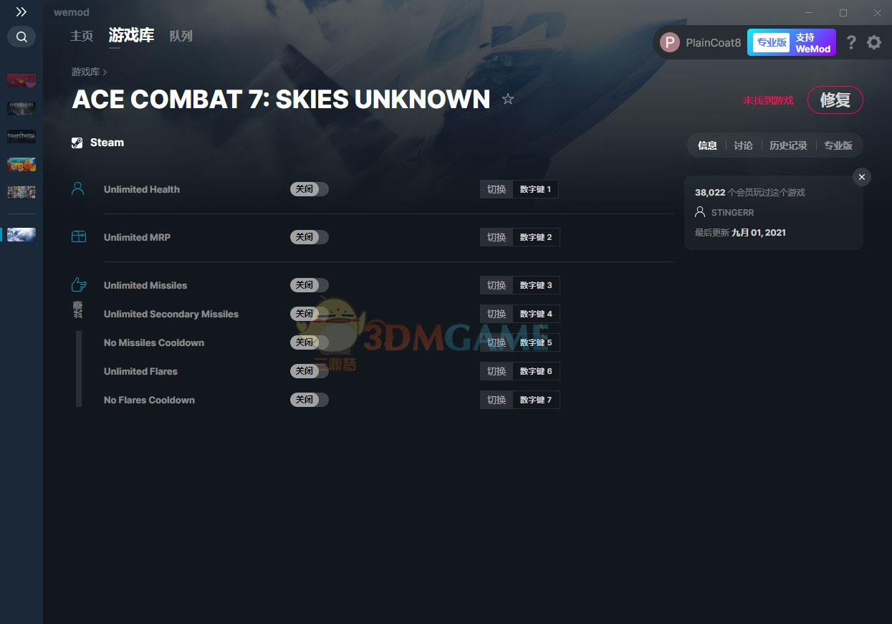The width and height of the screenshot is (892, 624).
Task: Close the game info panel
Action: pos(862,177)
